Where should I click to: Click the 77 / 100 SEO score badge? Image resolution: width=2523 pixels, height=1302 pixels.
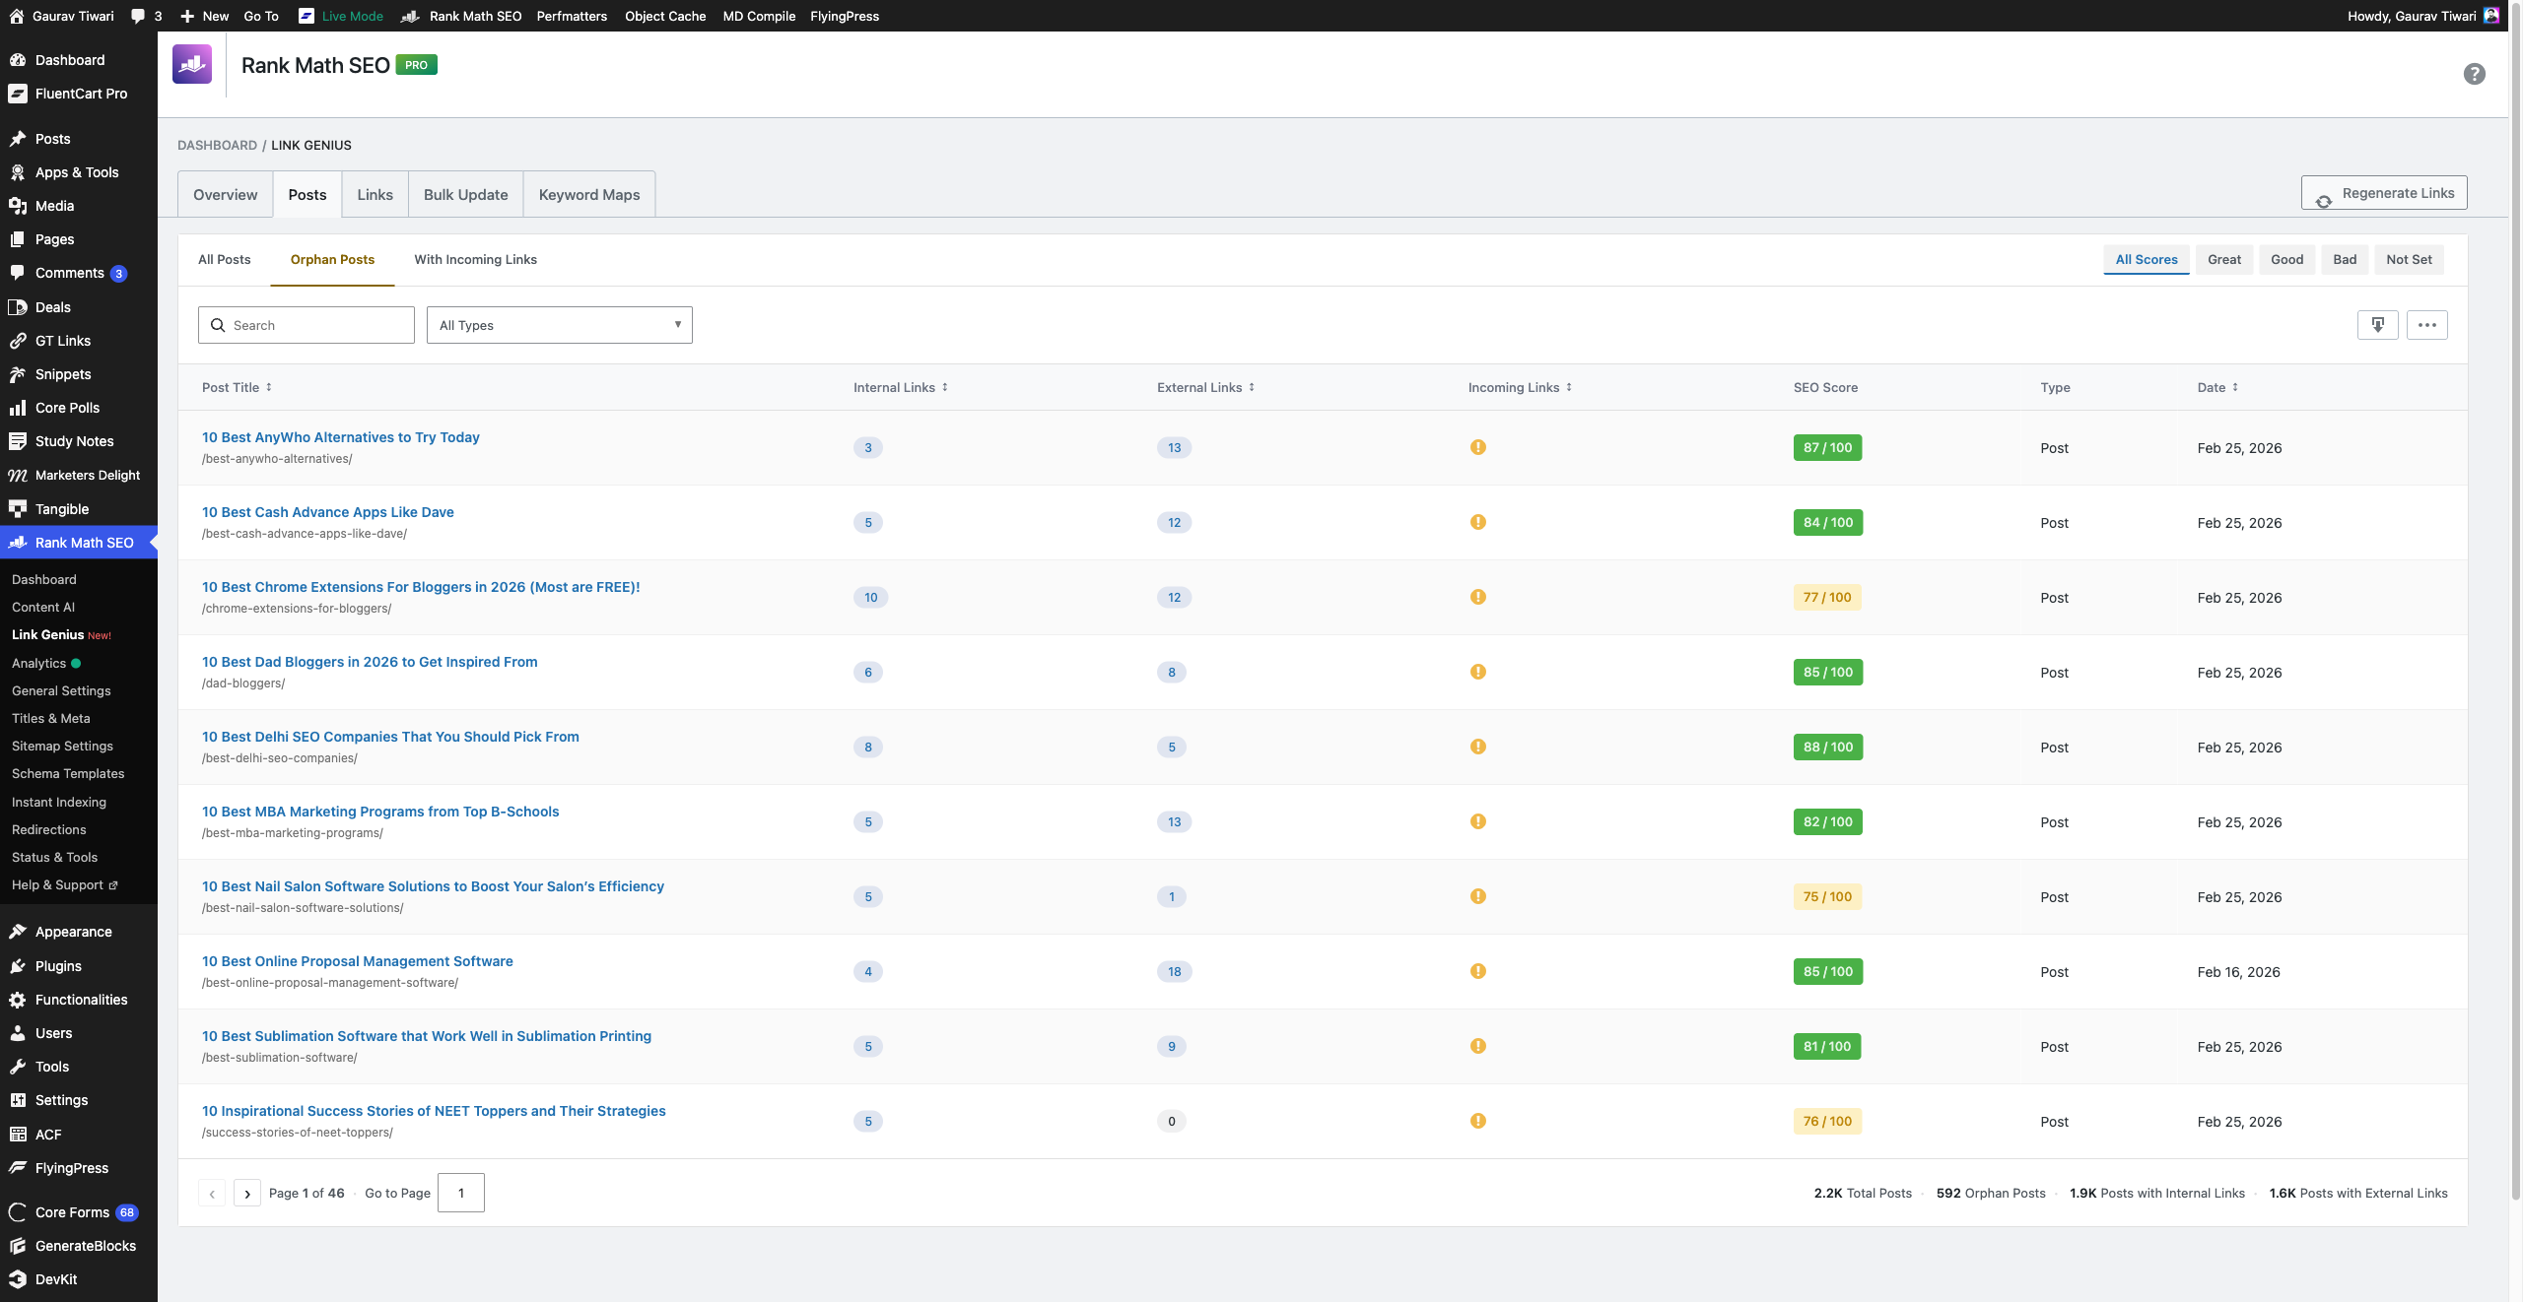tap(1826, 597)
